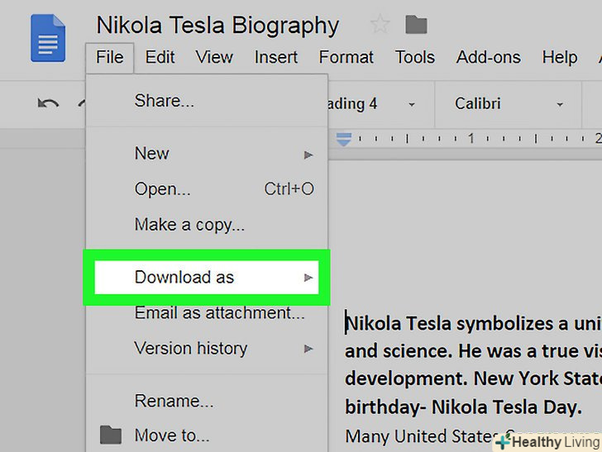Click the folder icon beside the title
Image resolution: width=602 pixels, height=452 pixels.
click(x=416, y=25)
